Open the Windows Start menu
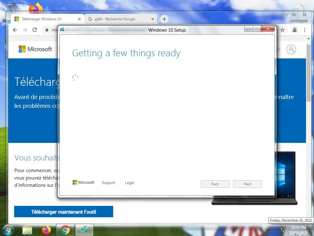The height and width of the screenshot is (236, 314). 8,230
